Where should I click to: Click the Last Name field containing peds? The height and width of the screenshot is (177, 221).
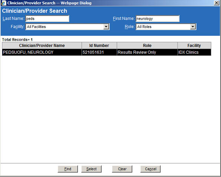point(47,19)
